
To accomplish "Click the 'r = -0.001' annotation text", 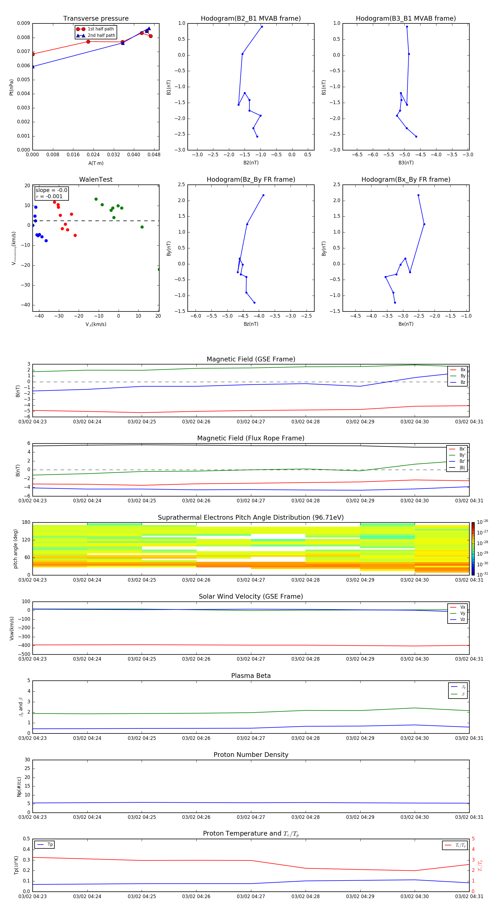I will pyautogui.click(x=49, y=196).
